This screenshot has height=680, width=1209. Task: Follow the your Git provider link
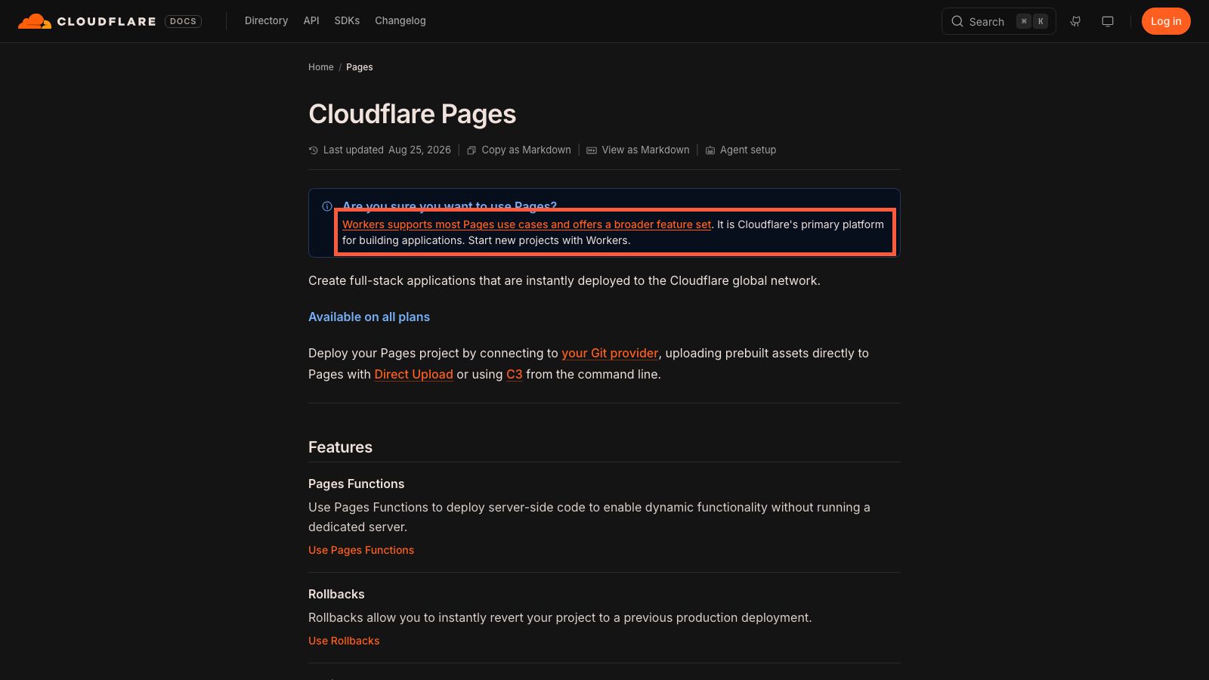click(x=610, y=353)
